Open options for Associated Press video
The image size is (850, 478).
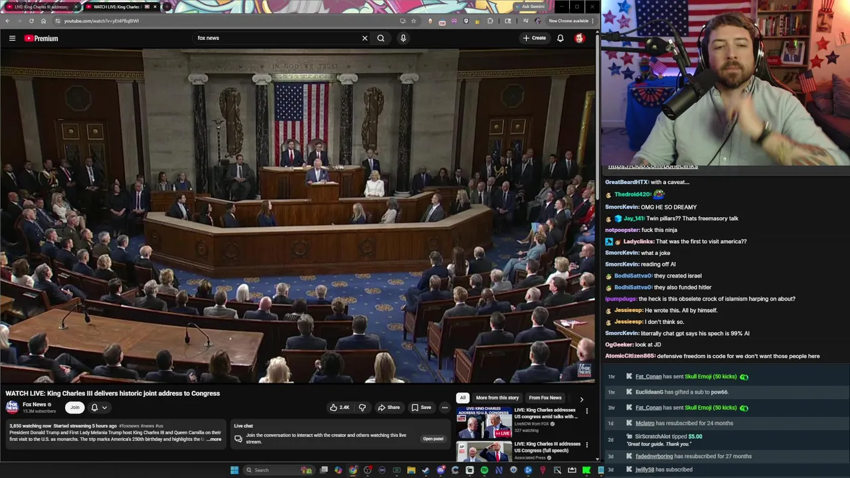pos(586,445)
